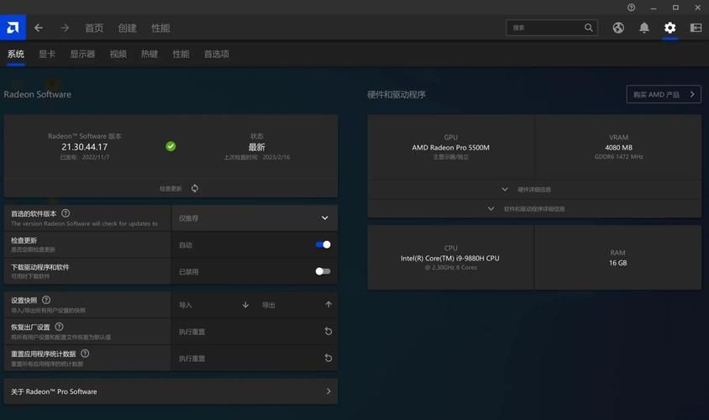Image resolution: width=709 pixels, height=420 pixels.
Task: Enable the 下载驱动程序和软件 switch
Action: [x=323, y=271]
